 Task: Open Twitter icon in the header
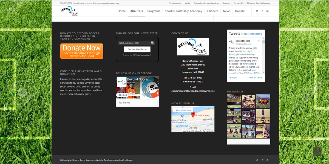click(257, 11)
